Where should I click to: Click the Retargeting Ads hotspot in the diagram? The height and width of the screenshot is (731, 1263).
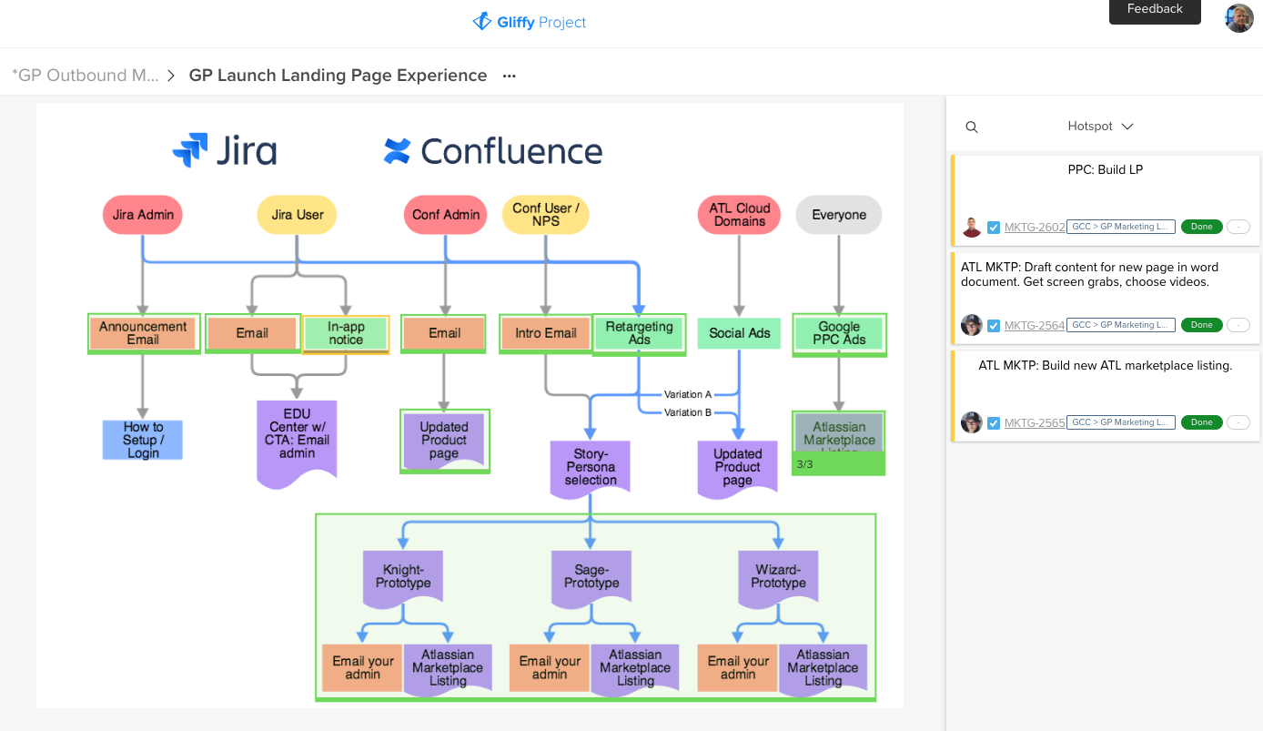[639, 333]
